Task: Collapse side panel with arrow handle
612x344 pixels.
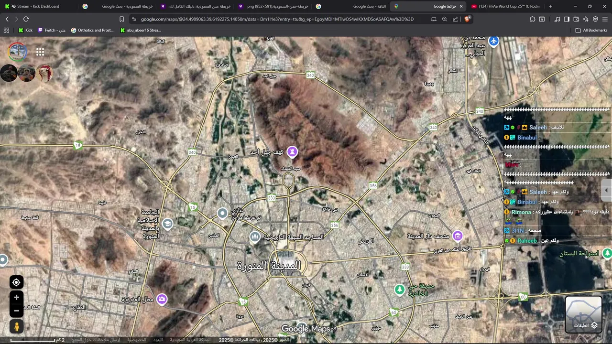Action: (606, 190)
